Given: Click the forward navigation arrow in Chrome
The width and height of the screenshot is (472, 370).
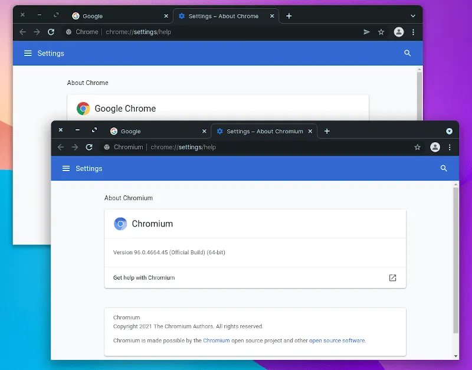Looking at the screenshot, I should click(37, 32).
